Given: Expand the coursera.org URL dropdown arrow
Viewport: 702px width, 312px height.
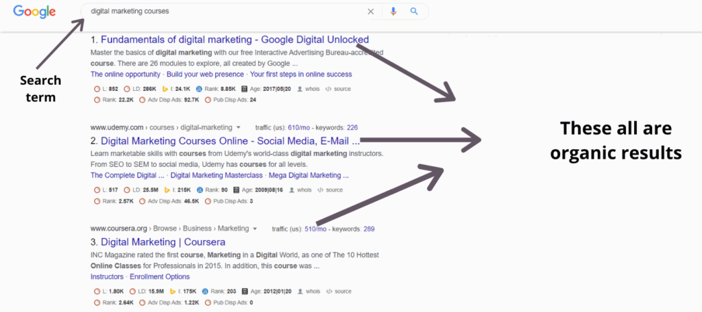Looking at the screenshot, I should pos(255,229).
